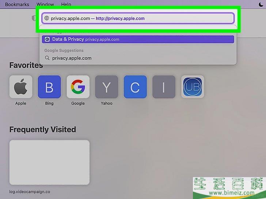Toggle Do Not Disturb moon icon
The height and width of the screenshot is (199, 266).
coord(261,5)
